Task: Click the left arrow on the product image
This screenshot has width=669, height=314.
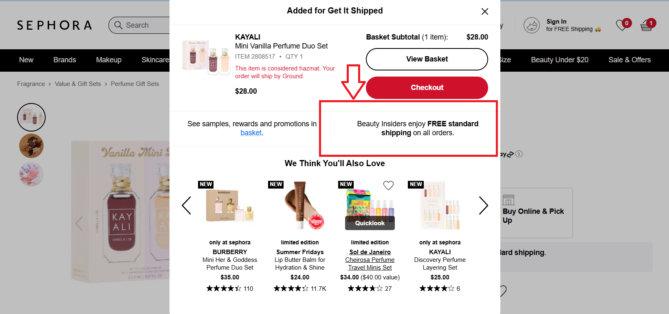Action: click(79, 224)
